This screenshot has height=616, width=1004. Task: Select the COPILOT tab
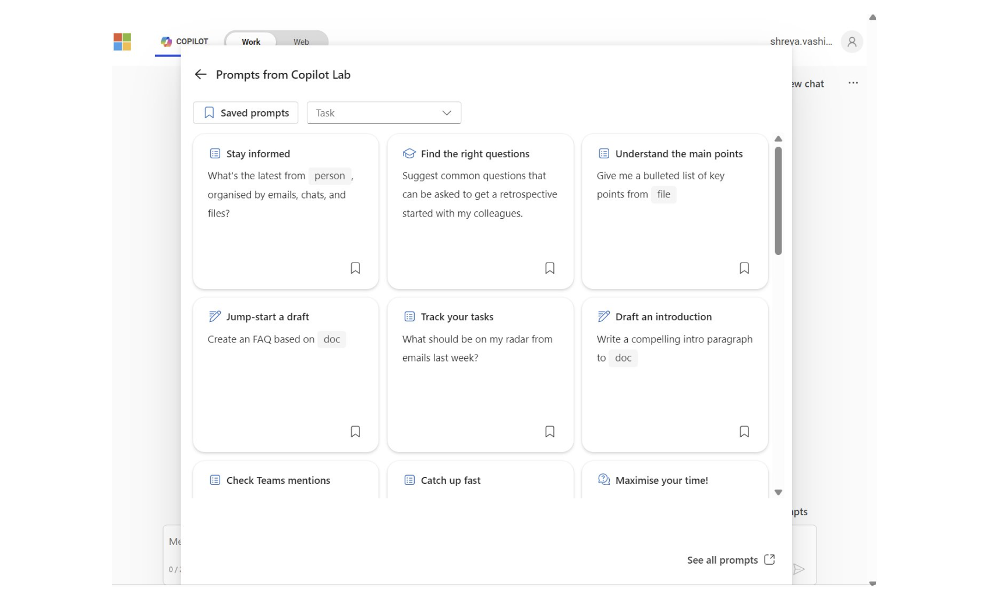[185, 41]
